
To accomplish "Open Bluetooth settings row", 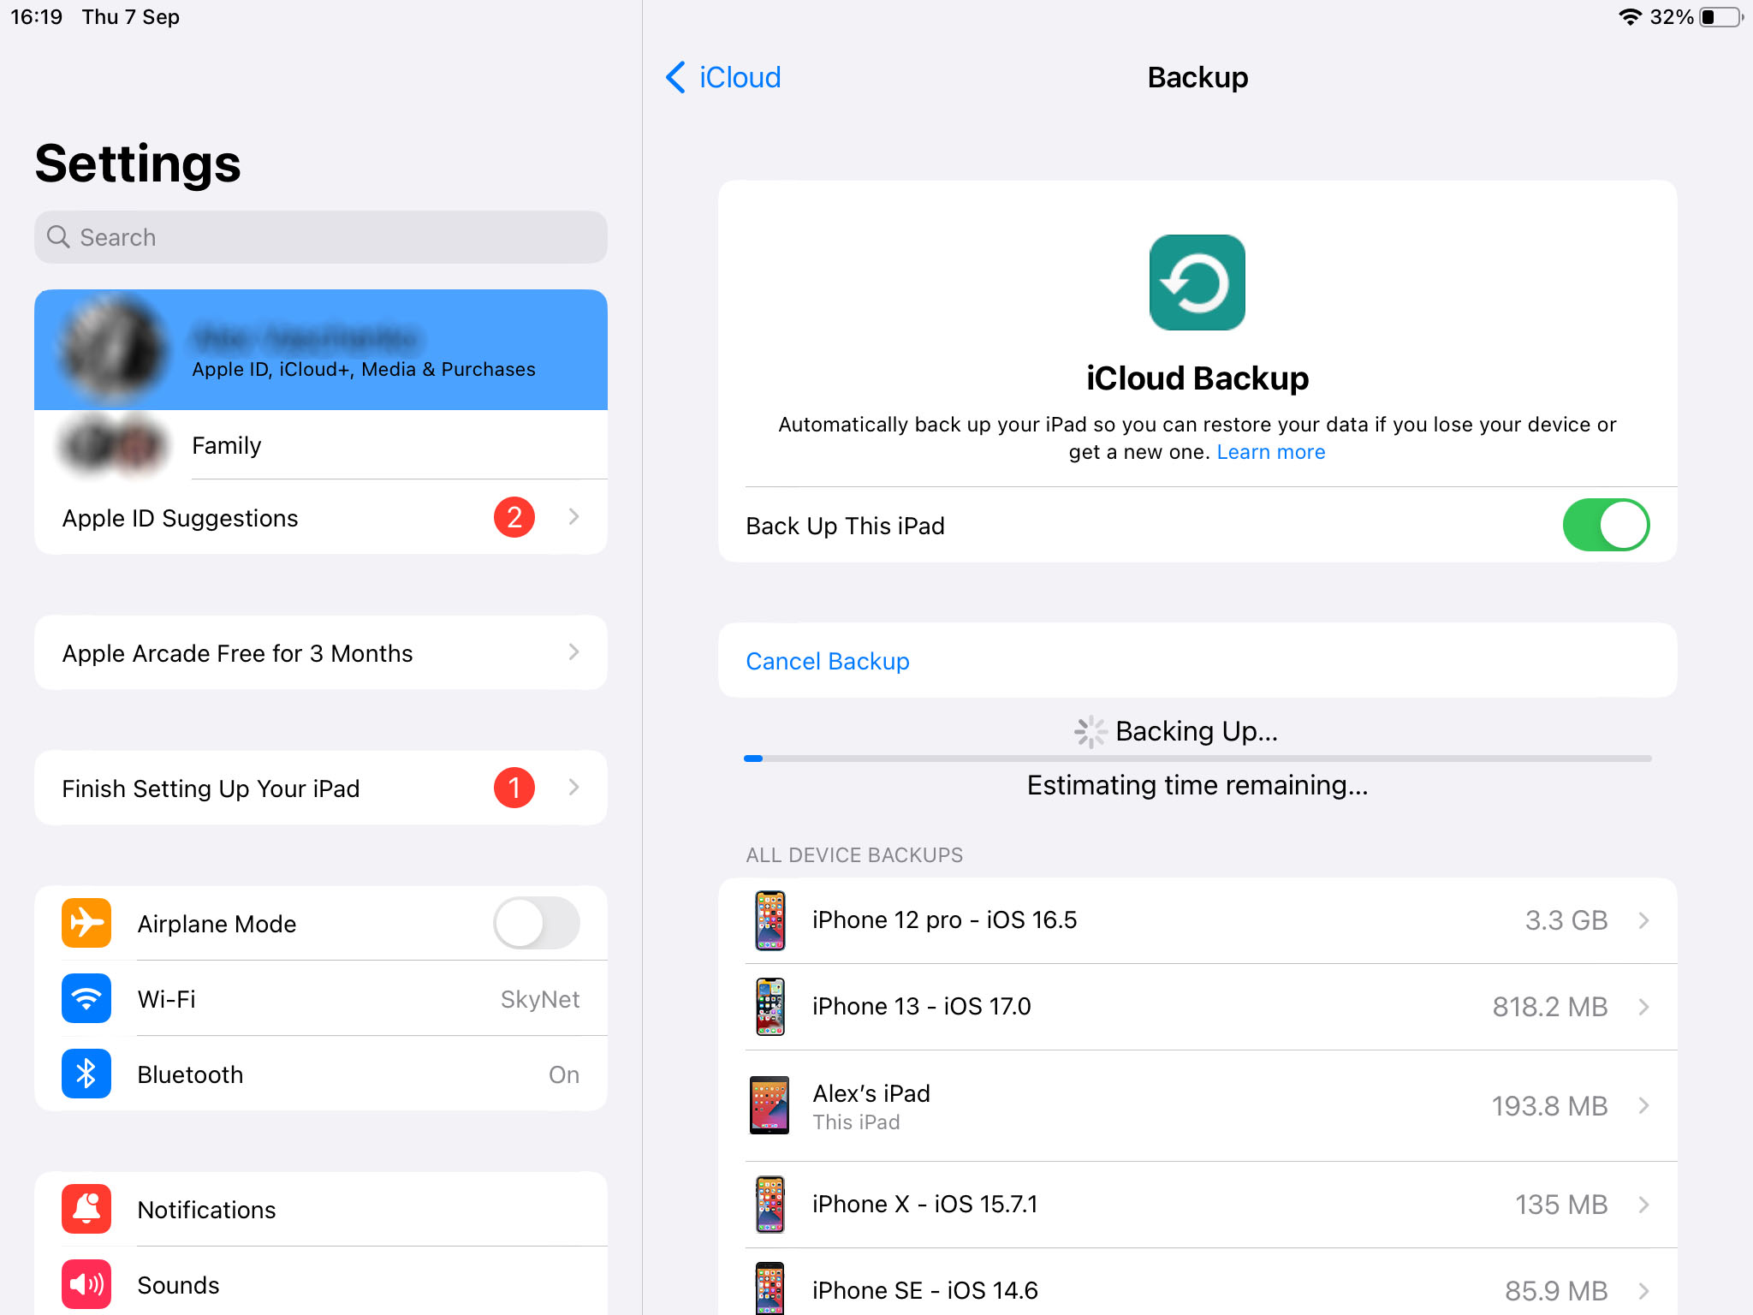I will click(x=321, y=1074).
